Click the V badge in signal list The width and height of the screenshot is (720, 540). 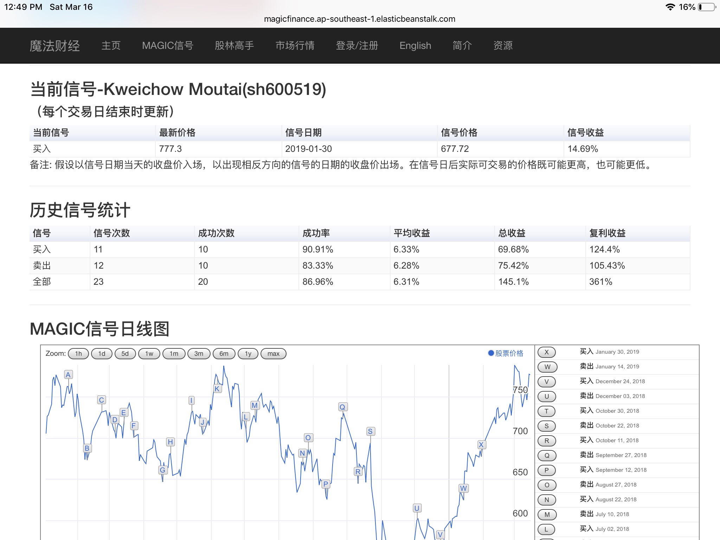tap(547, 381)
